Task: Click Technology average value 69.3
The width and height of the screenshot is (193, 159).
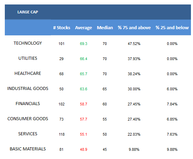Action: [83, 44]
